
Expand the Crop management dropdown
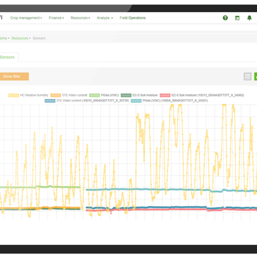click(26, 18)
